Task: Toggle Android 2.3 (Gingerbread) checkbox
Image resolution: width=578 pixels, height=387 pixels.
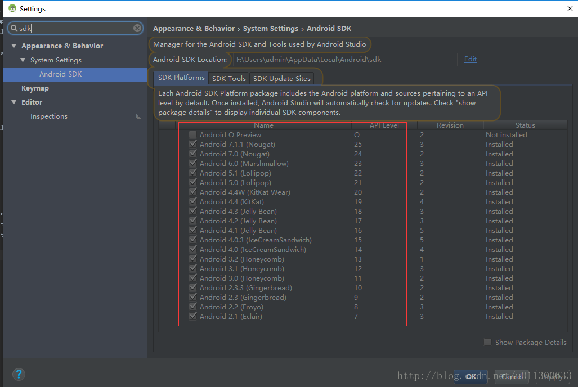Action: click(193, 298)
